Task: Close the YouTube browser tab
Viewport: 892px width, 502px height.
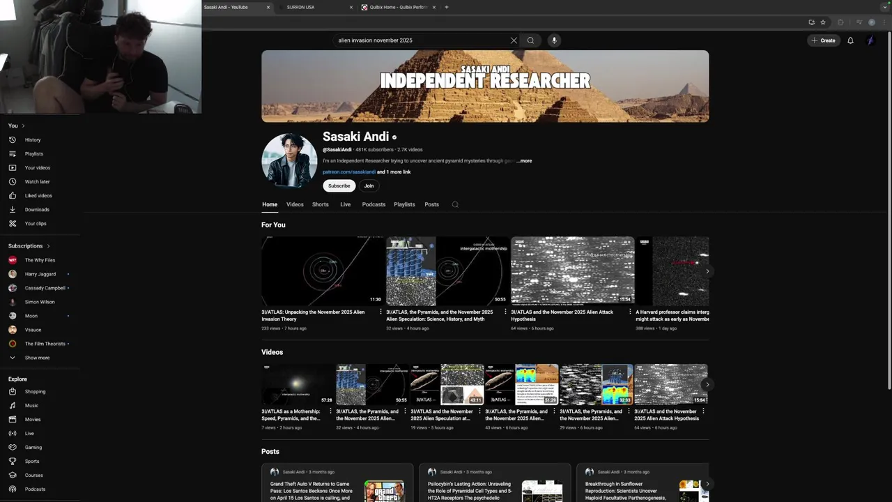Action: coord(268,7)
